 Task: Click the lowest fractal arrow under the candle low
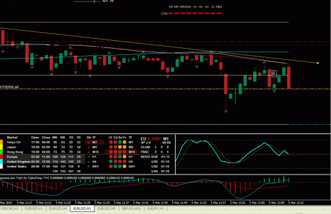226,111
